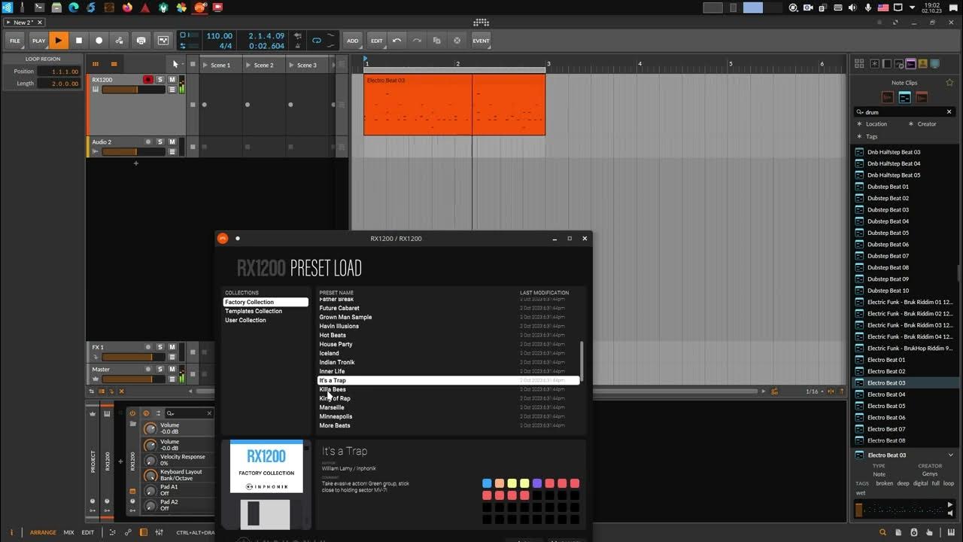Switch to MIX view
The image size is (963, 542).
click(68, 532)
